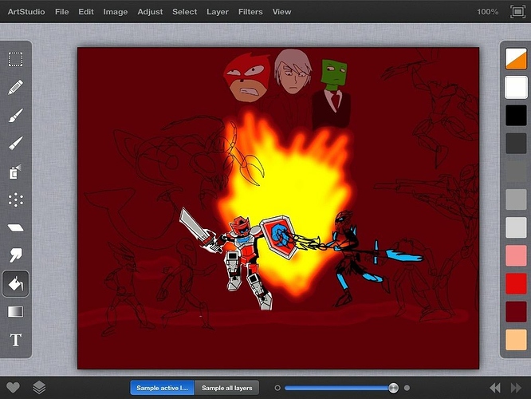Pick the bright red color swatch
Image resolution: width=531 pixels, height=399 pixels.
(x=516, y=284)
